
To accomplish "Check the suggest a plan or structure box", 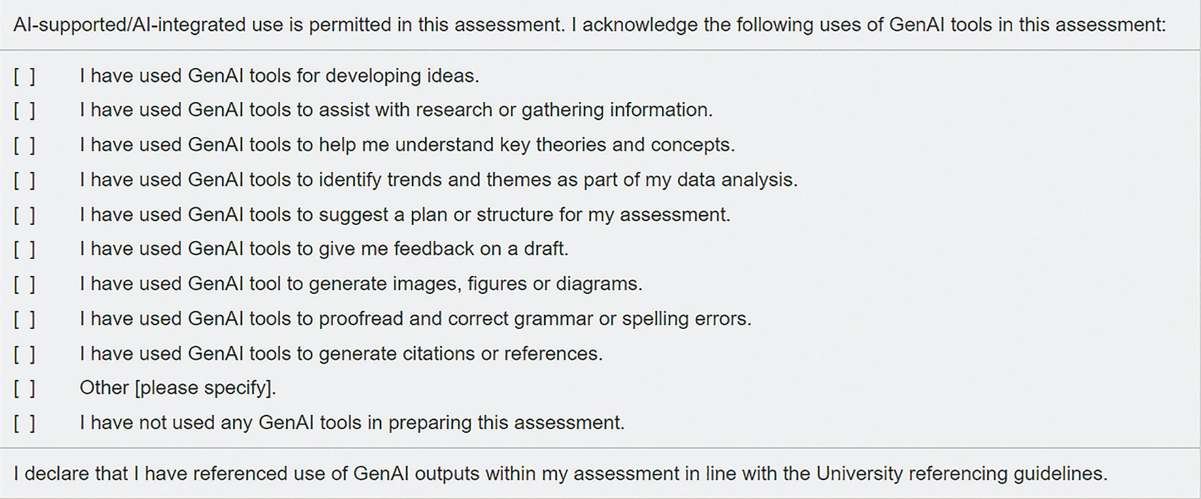I will point(24,215).
